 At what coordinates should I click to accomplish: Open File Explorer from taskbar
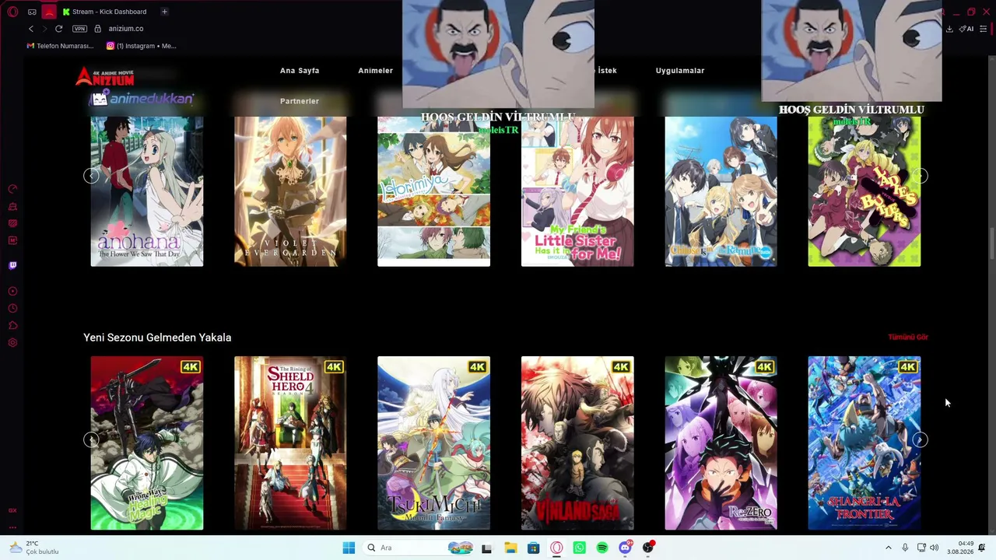click(x=510, y=548)
